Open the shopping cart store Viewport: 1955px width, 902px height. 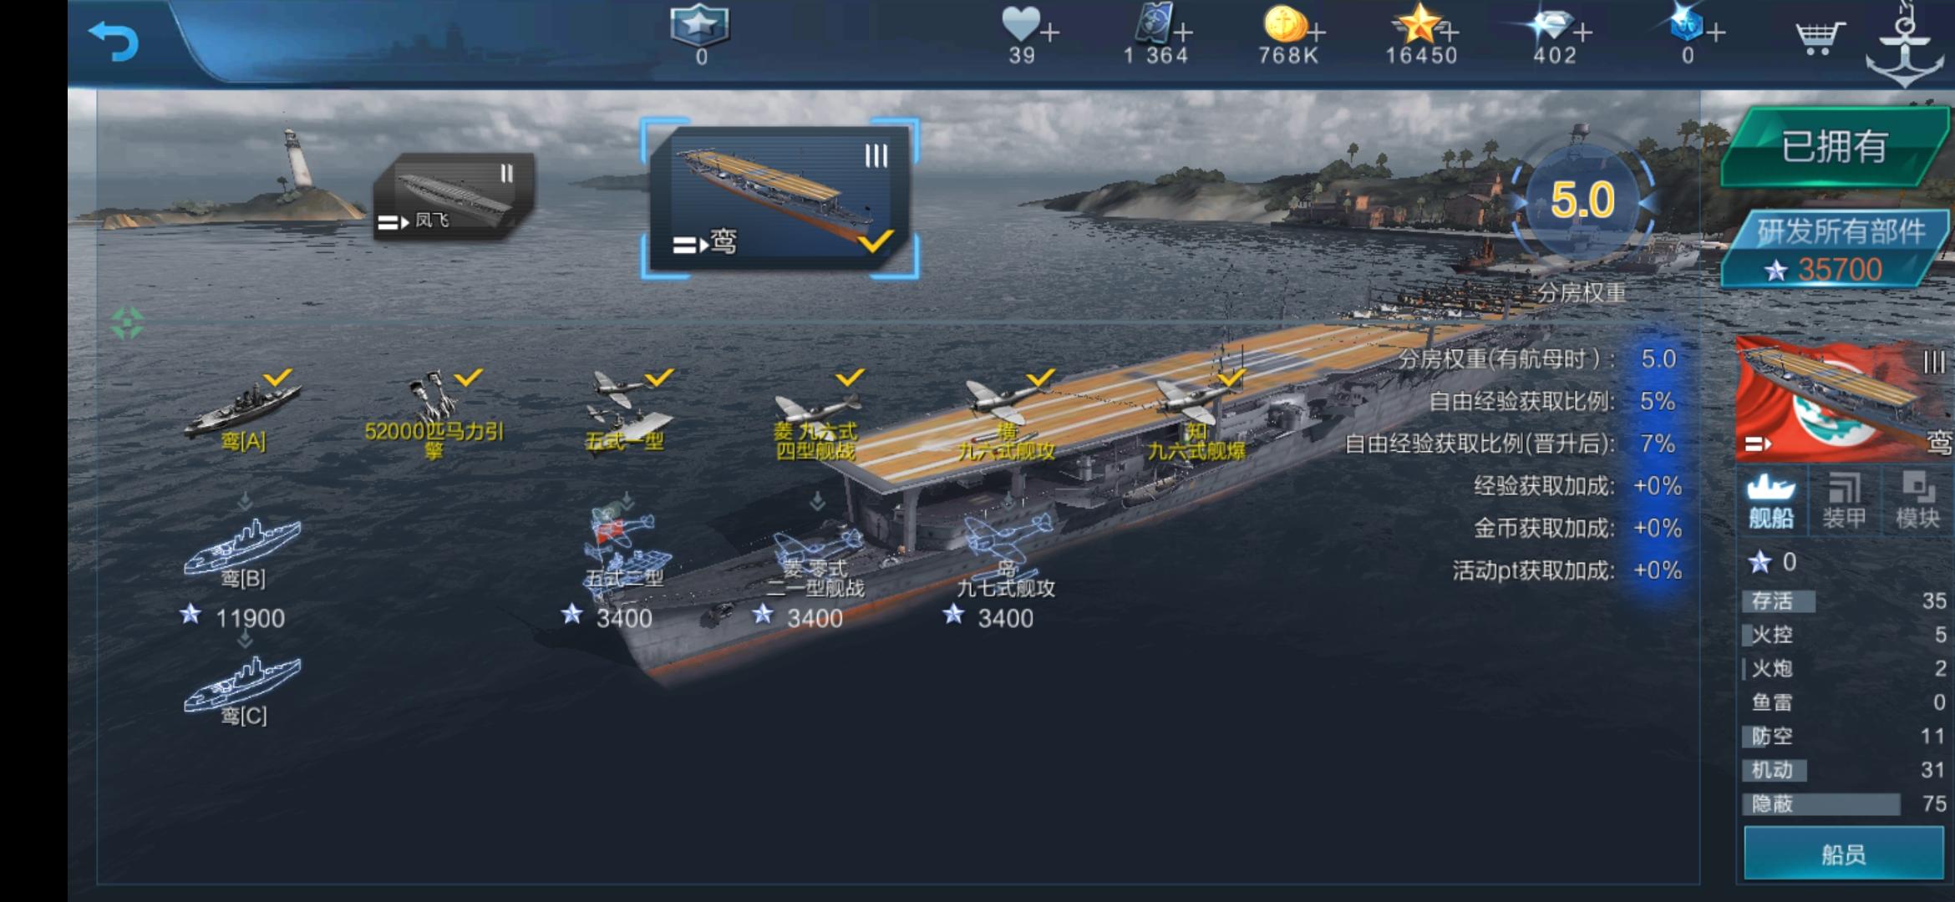[x=1819, y=38]
